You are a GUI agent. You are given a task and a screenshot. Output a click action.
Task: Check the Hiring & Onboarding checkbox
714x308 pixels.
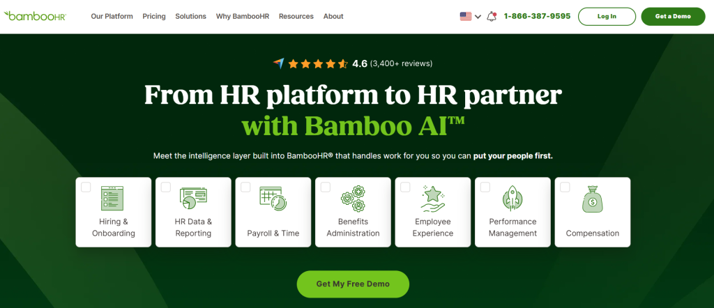[x=86, y=187]
